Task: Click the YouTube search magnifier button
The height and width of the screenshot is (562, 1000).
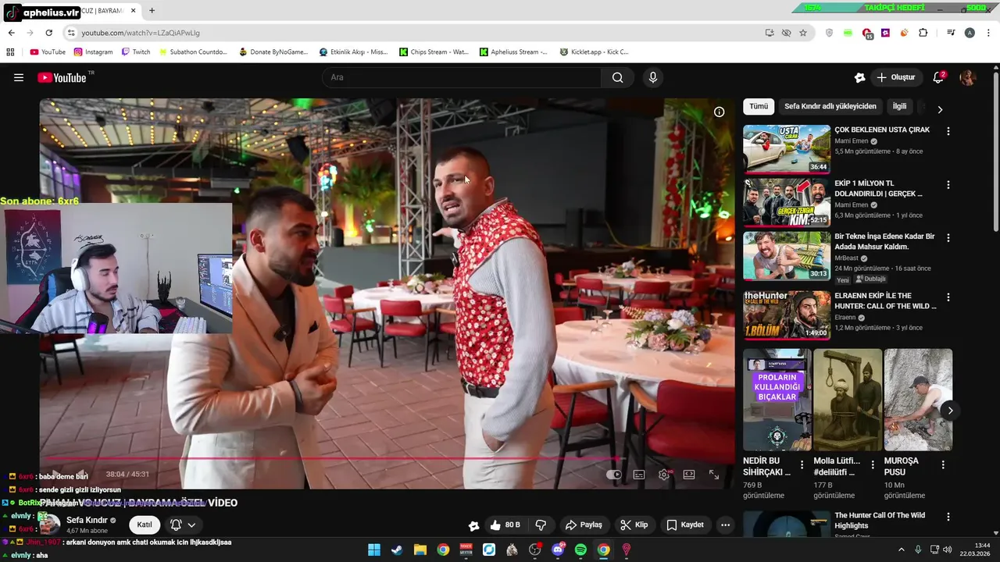Action: click(x=618, y=77)
